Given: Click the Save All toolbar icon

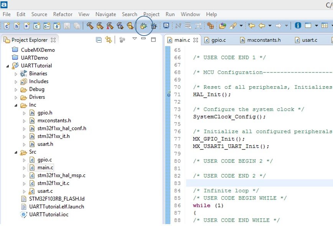Looking at the screenshot, I should coord(77,26).
